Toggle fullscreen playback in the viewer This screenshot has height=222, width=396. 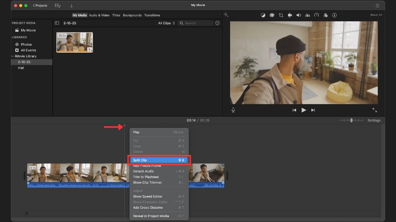point(374,110)
